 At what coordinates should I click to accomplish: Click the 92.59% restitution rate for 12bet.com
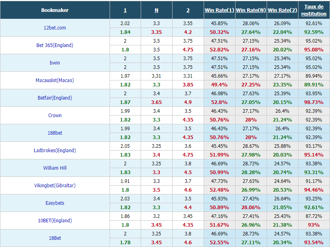pyautogui.click(x=314, y=32)
